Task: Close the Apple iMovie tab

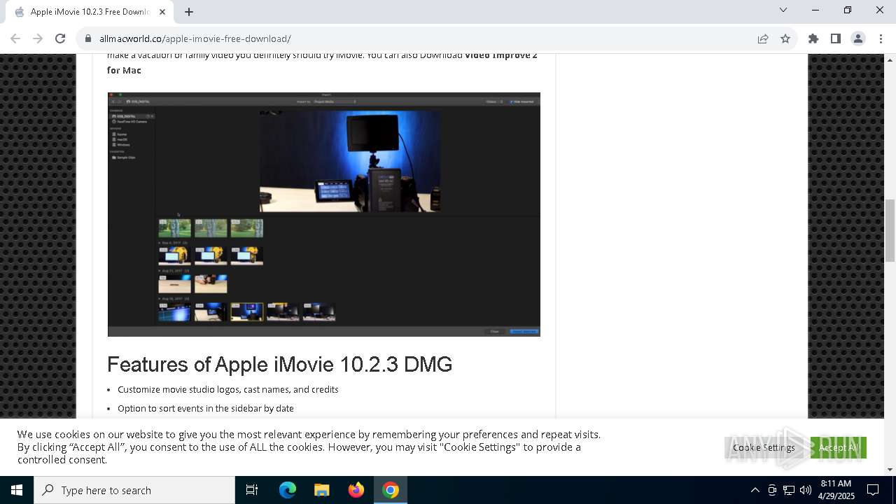Action: click(x=162, y=12)
